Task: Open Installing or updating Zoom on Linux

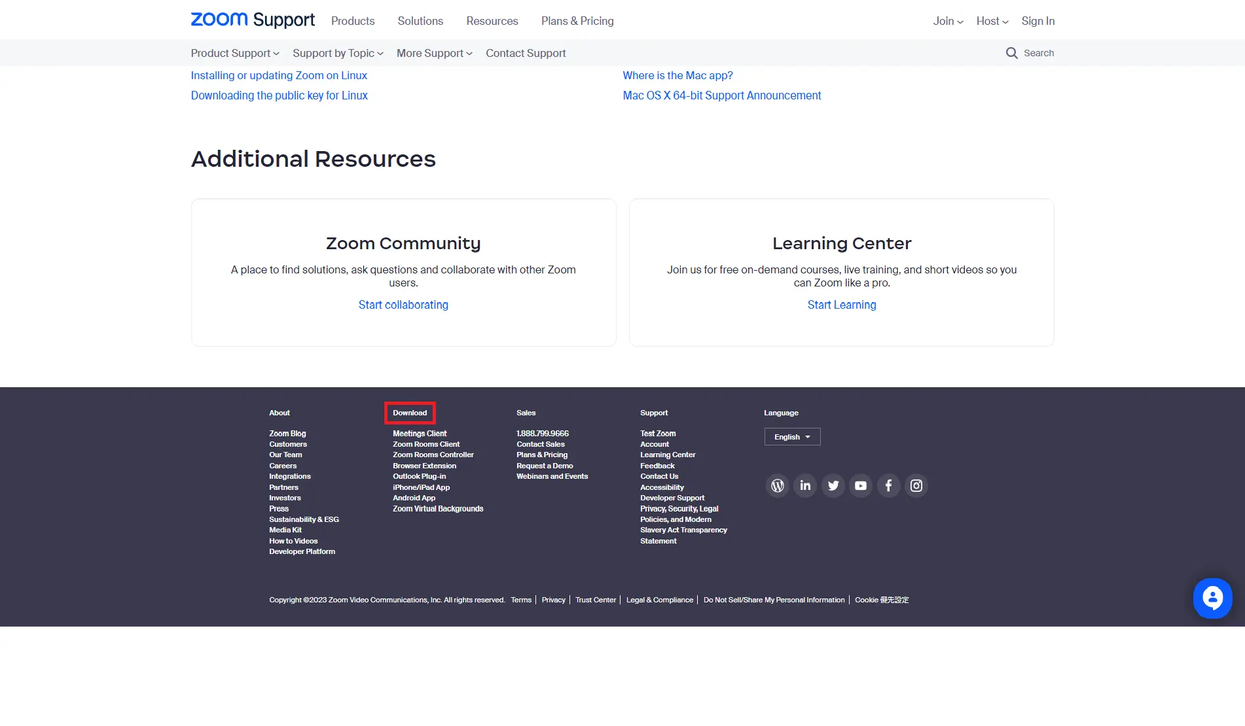Action: (279, 75)
